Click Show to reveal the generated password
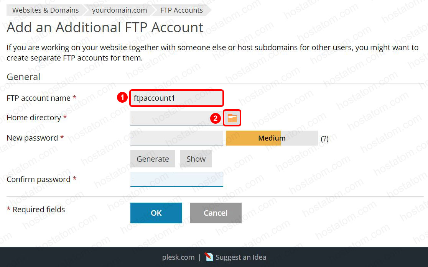Screen dimensions: 428x267 196,159
